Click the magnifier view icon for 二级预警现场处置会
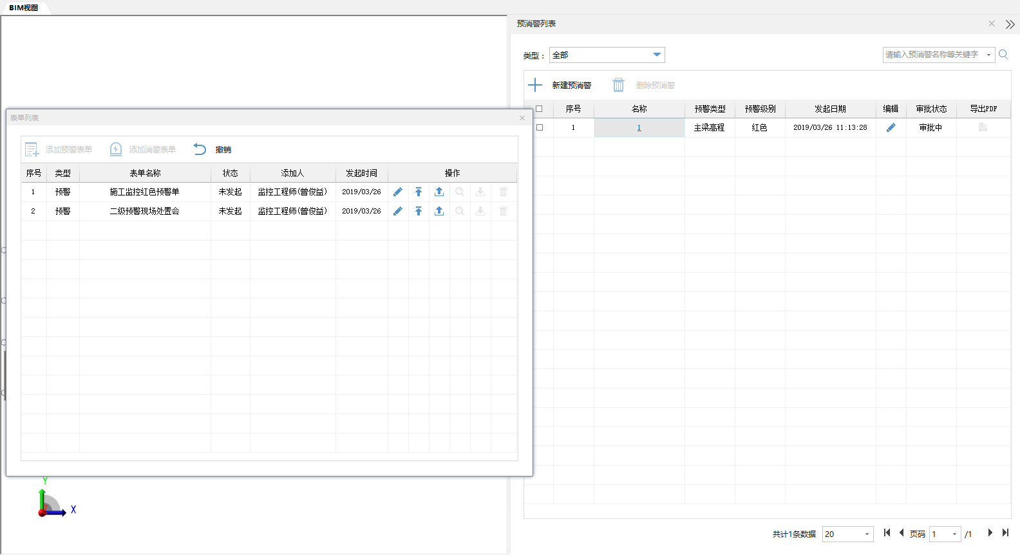Screen dimensions: 1020x555 point(460,211)
